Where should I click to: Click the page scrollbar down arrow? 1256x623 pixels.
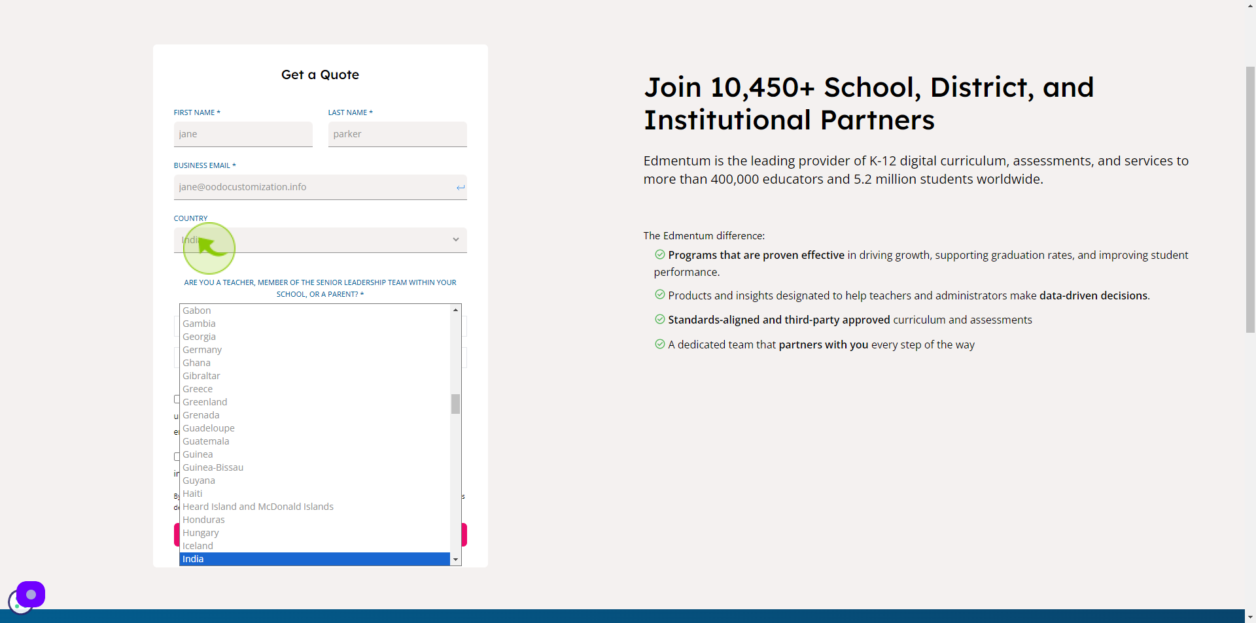coord(1250,616)
